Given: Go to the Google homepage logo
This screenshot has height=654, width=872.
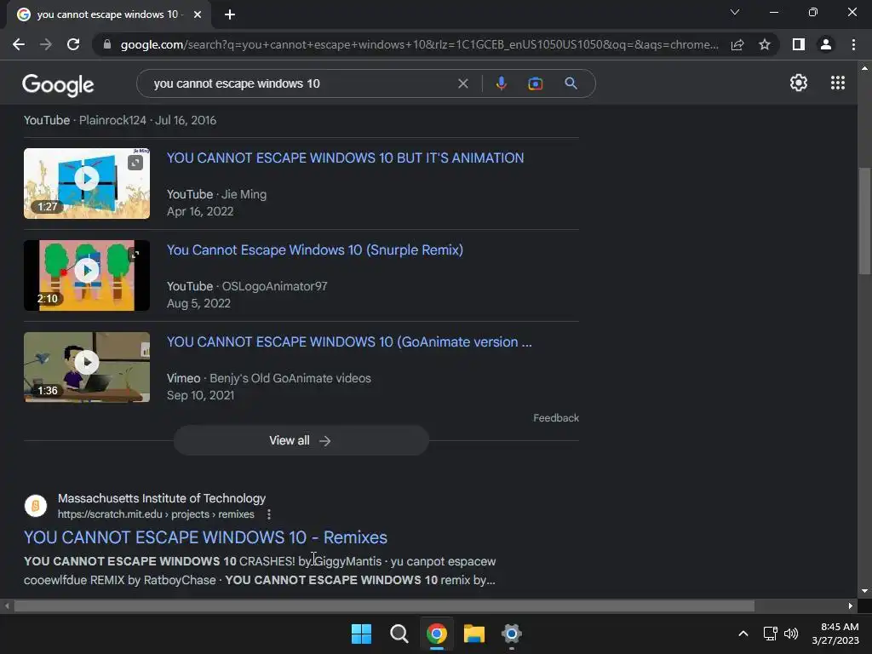Looking at the screenshot, I should pos(58,84).
